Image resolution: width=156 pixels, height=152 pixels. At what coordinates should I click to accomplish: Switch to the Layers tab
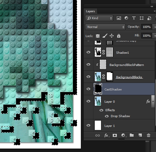tap(90, 11)
